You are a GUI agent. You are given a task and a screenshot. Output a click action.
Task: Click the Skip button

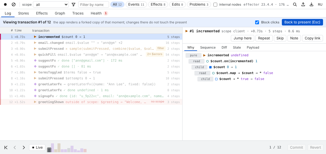coord(280,38)
